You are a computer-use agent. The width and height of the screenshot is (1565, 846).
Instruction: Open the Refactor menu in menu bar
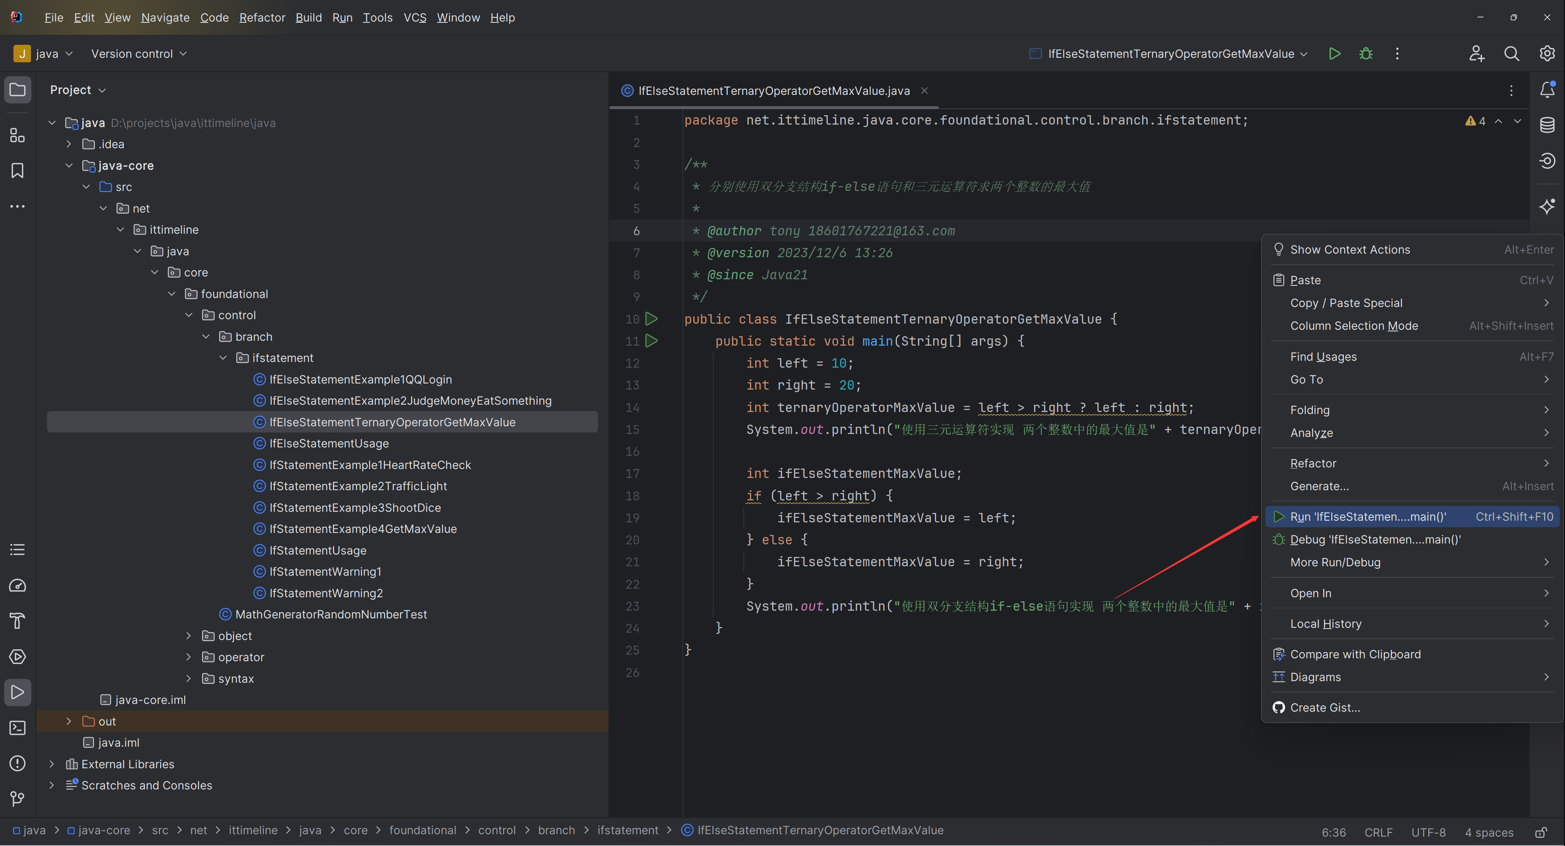pos(262,18)
